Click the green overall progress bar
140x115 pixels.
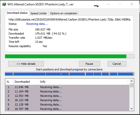click(69, 56)
